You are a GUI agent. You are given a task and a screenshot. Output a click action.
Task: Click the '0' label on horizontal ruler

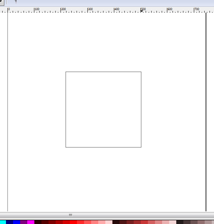(x=9, y=9)
